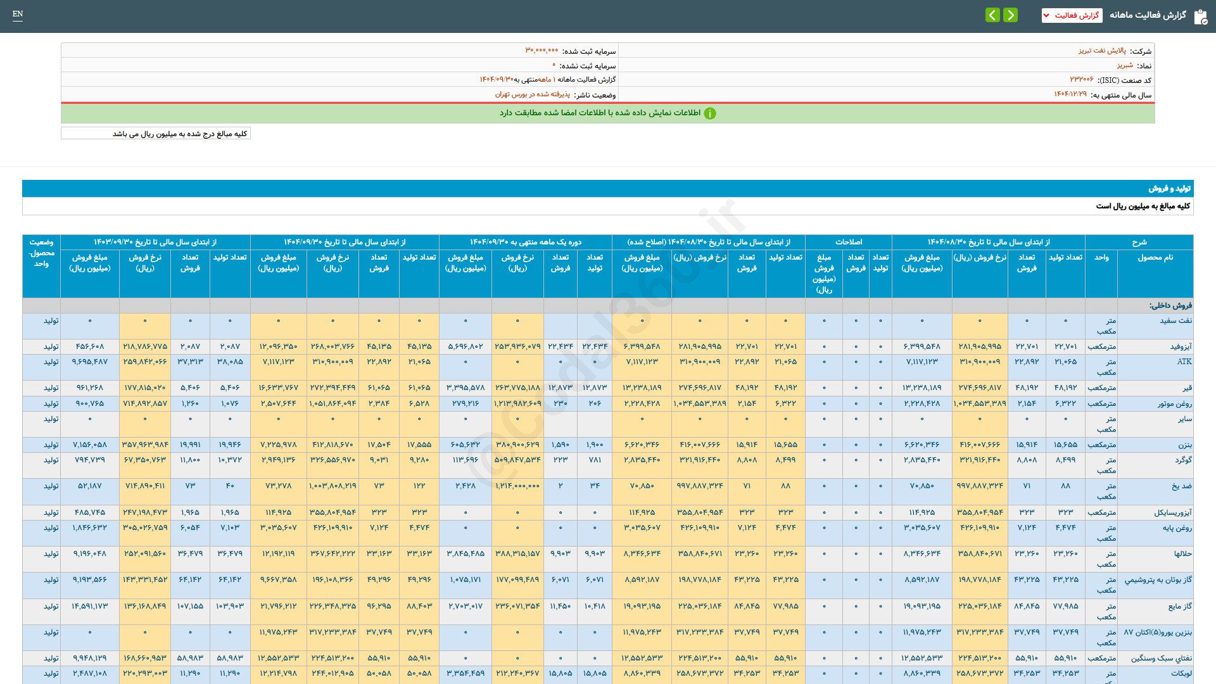This screenshot has width=1216, height=684.
Task: Go to previous report using left arrow
Action: tap(992, 15)
